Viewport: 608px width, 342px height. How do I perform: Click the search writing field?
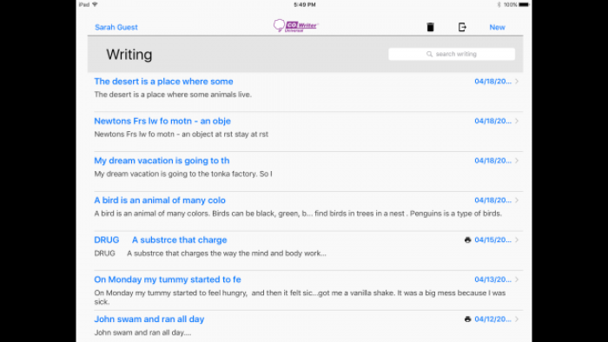[x=452, y=54]
